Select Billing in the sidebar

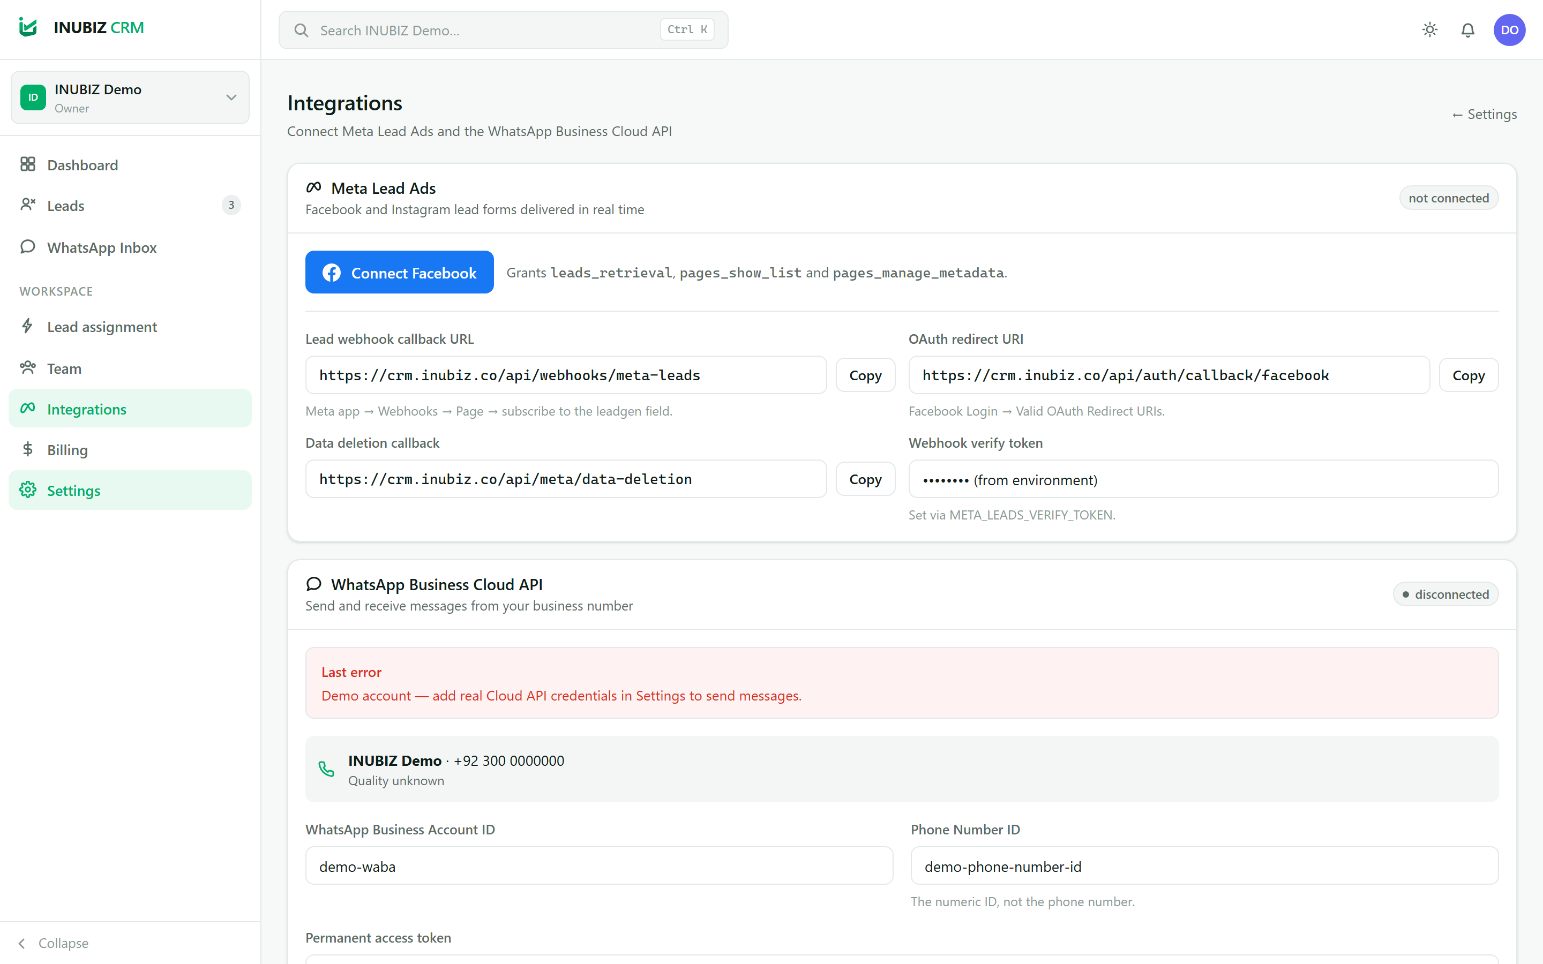[130, 450]
